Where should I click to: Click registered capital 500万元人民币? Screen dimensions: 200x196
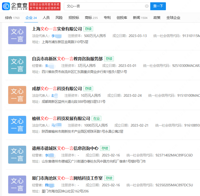[95, 36]
